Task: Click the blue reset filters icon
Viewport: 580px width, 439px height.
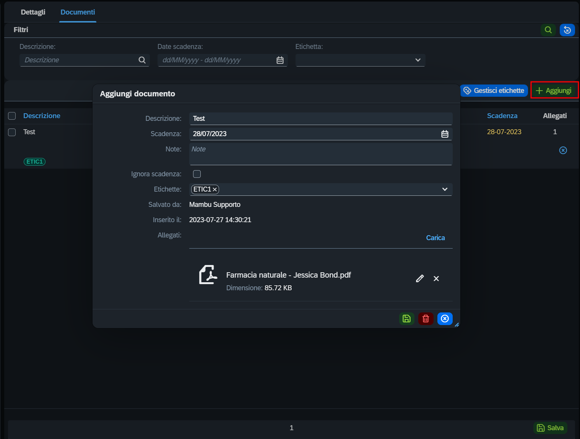Action: pyautogui.click(x=567, y=30)
